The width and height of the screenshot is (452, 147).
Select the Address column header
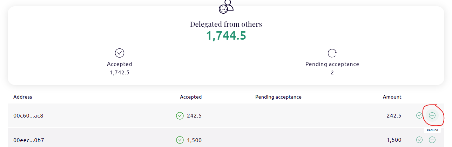(x=23, y=97)
